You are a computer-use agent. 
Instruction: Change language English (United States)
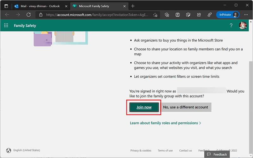pyautogui.click(x=27, y=150)
